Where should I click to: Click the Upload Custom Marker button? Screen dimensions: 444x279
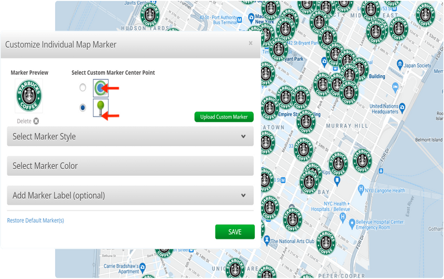(224, 117)
